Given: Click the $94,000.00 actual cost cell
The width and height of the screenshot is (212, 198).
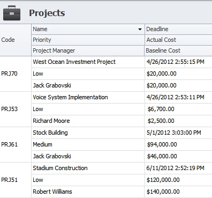Looking at the screenshot, I should tap(178, 144).
